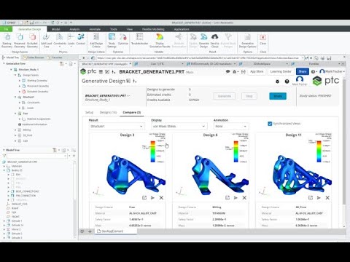Image resolution: width=350 pixels, height=262 pixels.
Task: Remove Design 3 from comparison
Action: 161,198
